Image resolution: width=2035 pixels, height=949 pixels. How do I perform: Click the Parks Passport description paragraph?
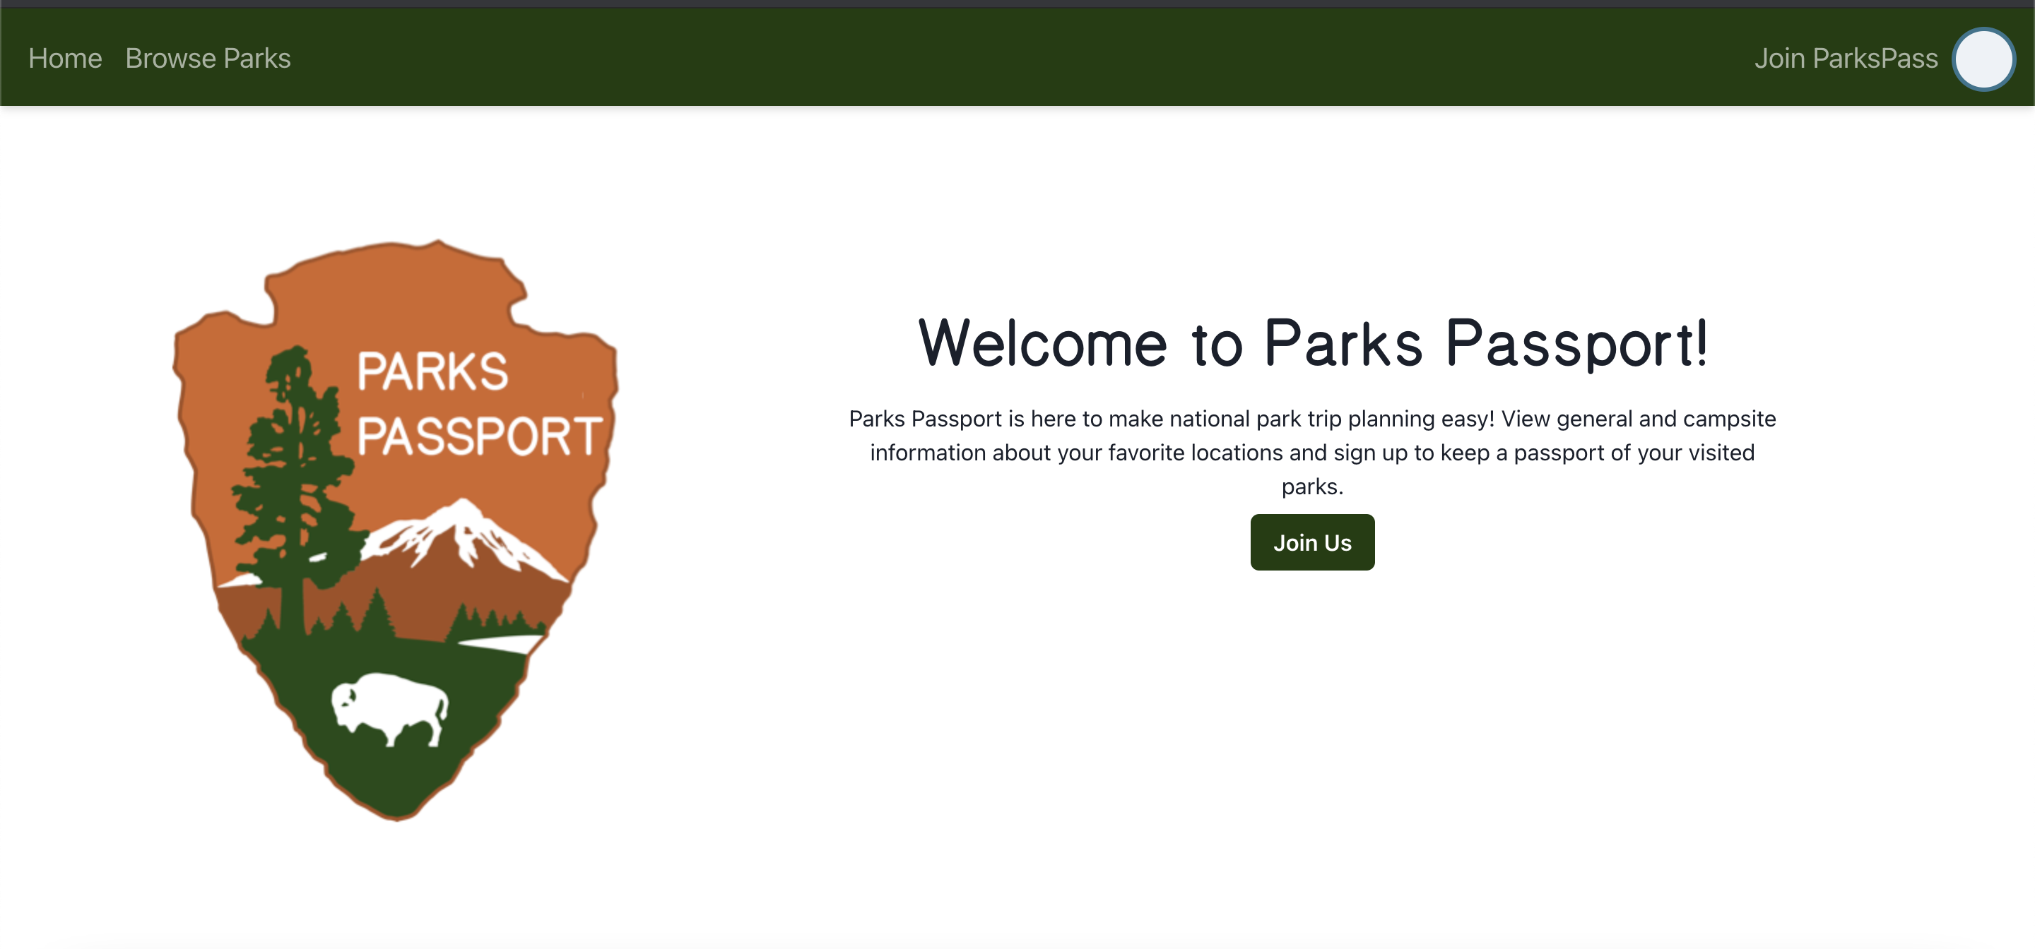(x=1312, y=452)
